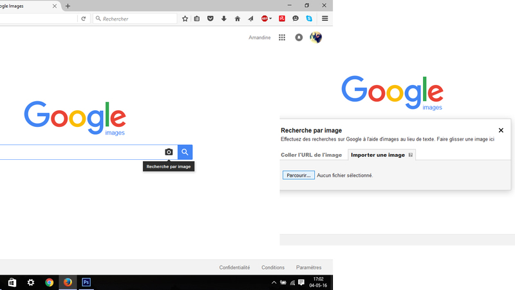Image resolution: width=515 pixels, height=290 pixels.
Task: Click the camera Recherche par image icon
Action: pyautogui.click(x=169, y=152)
